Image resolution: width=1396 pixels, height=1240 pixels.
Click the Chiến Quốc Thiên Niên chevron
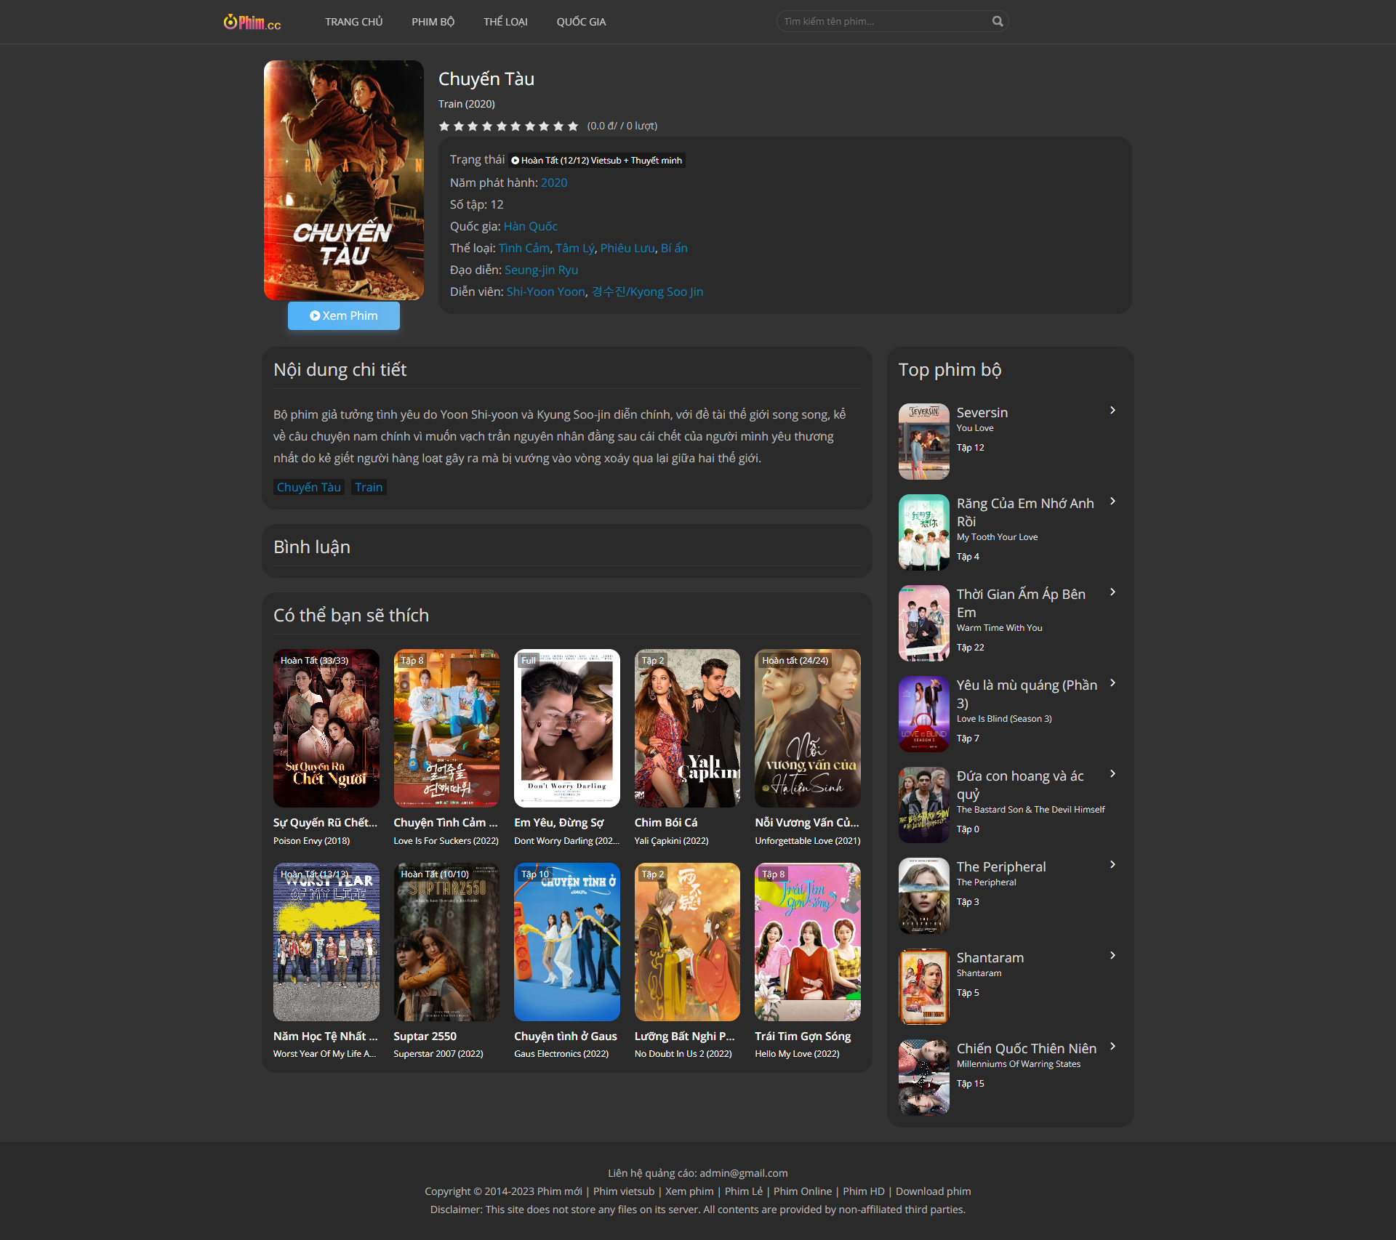point(1112,1047)
